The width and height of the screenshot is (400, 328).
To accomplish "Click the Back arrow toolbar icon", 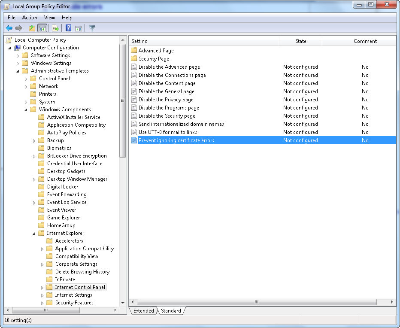I will click(x=9, y=28).
